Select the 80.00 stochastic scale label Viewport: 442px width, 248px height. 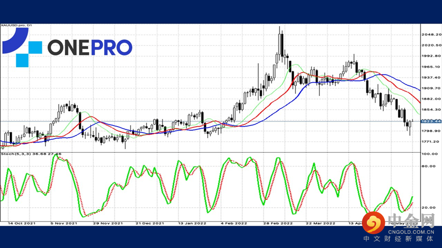429,166
